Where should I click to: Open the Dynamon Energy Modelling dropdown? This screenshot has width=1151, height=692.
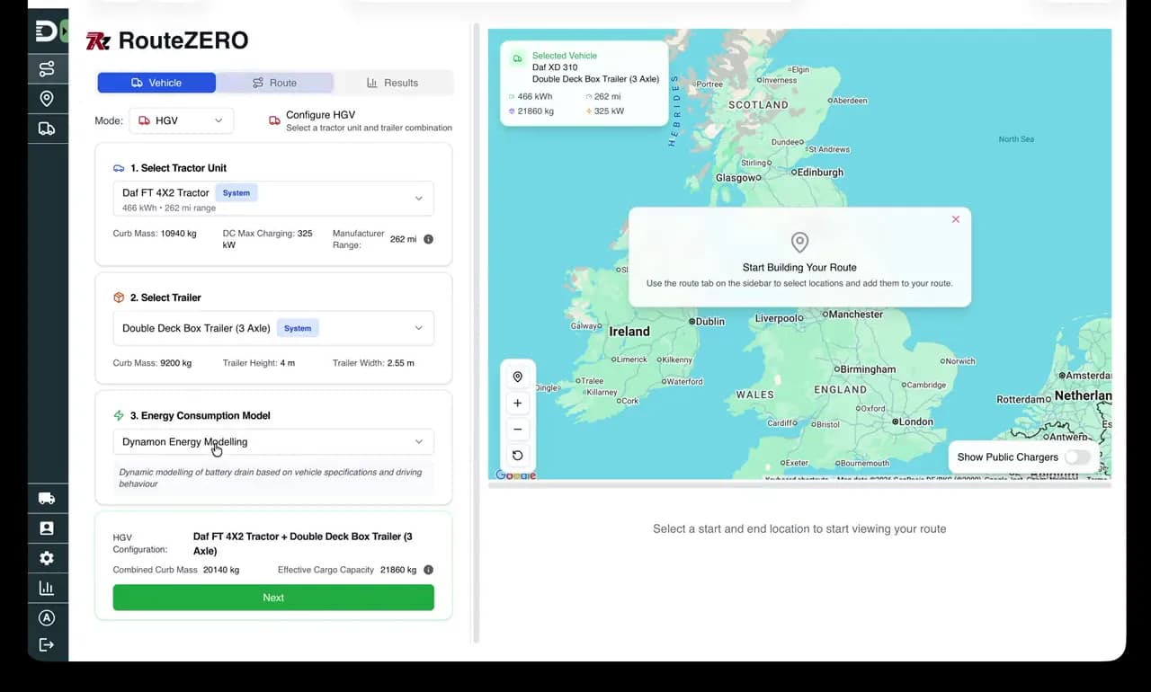(x=273, y=441)
